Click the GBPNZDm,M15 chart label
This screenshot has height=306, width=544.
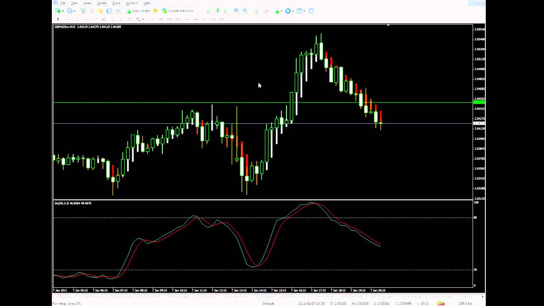point(65,27)
